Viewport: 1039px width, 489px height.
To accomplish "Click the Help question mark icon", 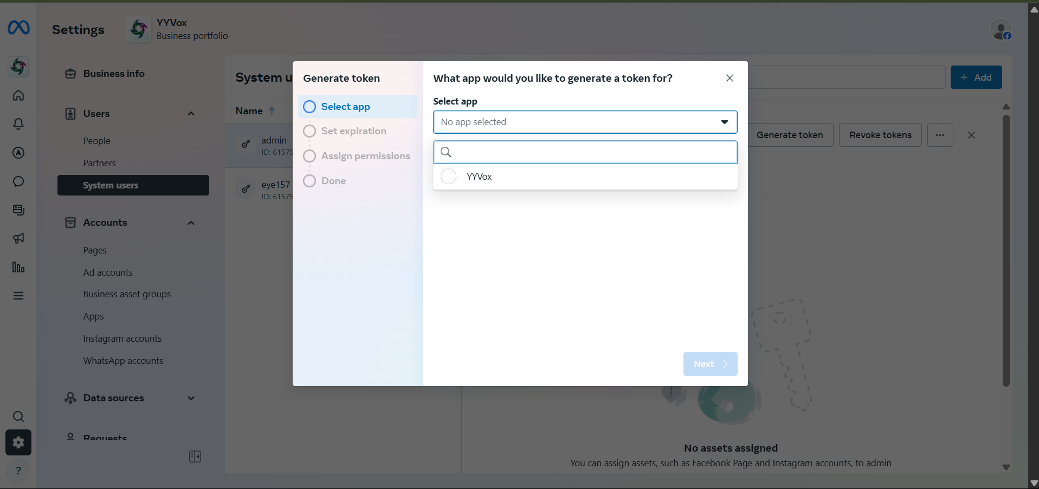I will (18, 471).
